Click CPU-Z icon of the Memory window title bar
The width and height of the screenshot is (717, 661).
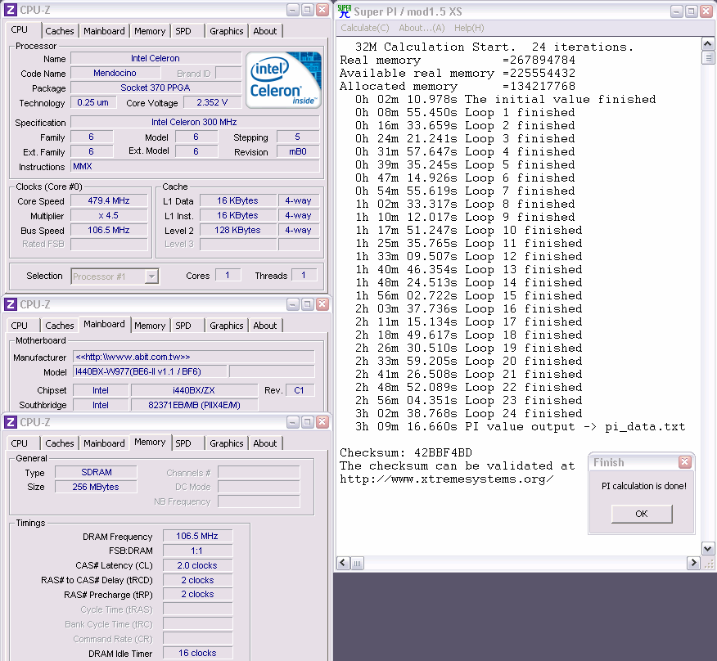11,422
